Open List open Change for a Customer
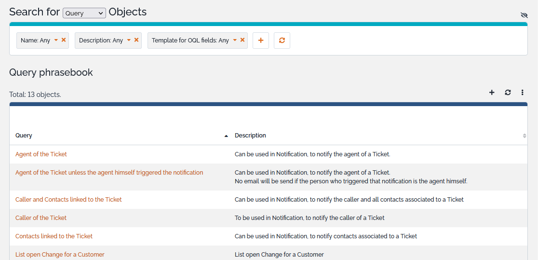 pos(60,254)
